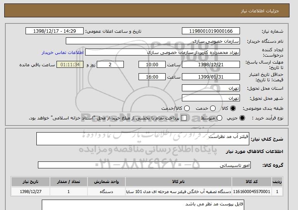Click the quantity cell showing 1
Image resolution: width=298 pixels, height=210 pixels.
click(x=69, y=192)
